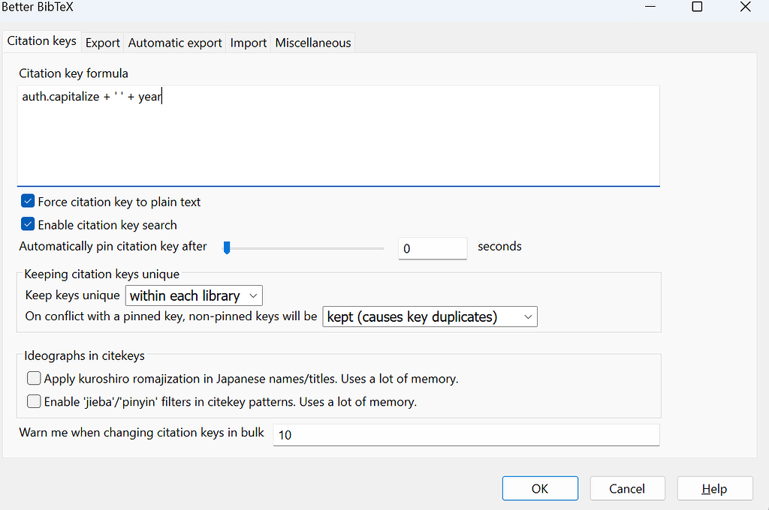This screenshot has height=510, width=769.
Task: Open the Automatic export tab
Action: click(174, 43)
